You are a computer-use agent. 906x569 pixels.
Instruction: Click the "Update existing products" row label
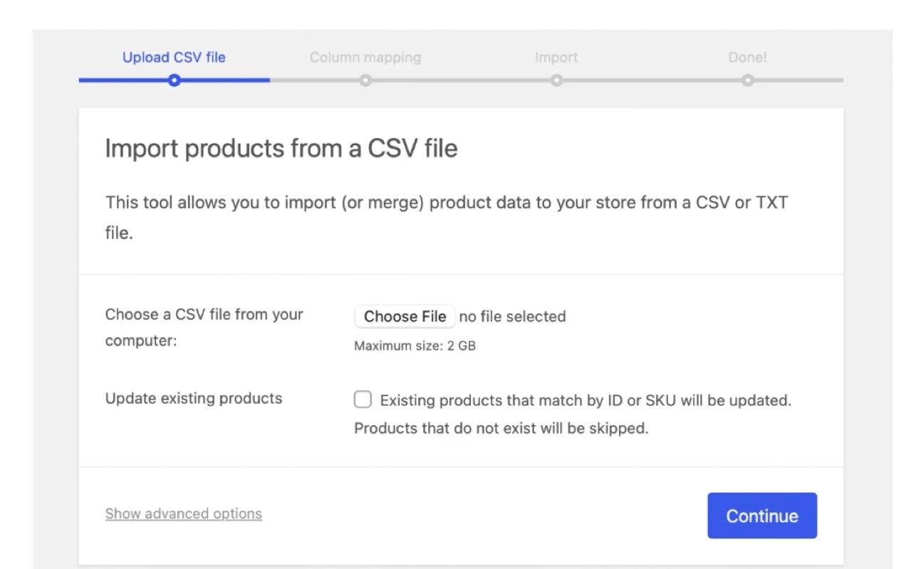click(x=193, y=398)
